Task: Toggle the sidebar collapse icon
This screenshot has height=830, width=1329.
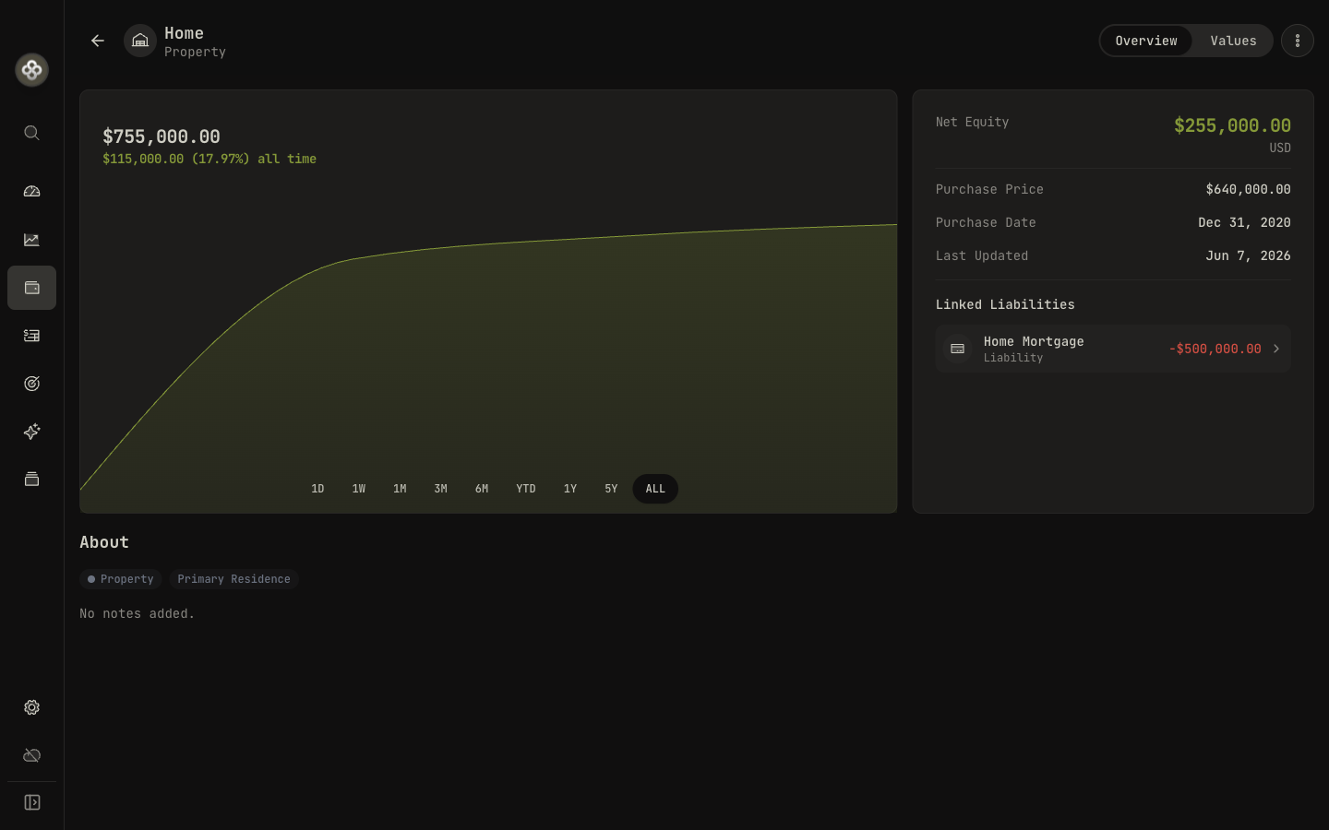Action: tap(31, 802)
